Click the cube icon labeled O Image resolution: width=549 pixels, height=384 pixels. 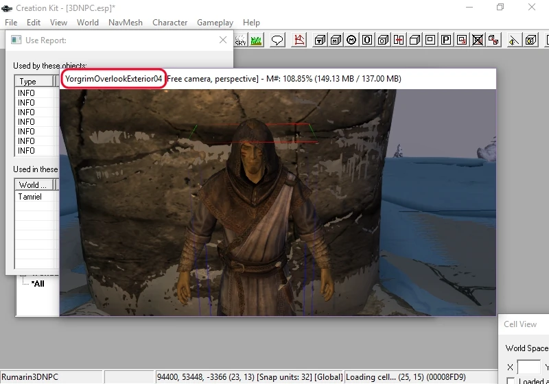(383, 40)
